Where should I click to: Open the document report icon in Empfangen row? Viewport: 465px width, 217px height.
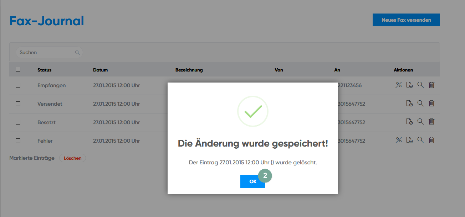[409, 85]
